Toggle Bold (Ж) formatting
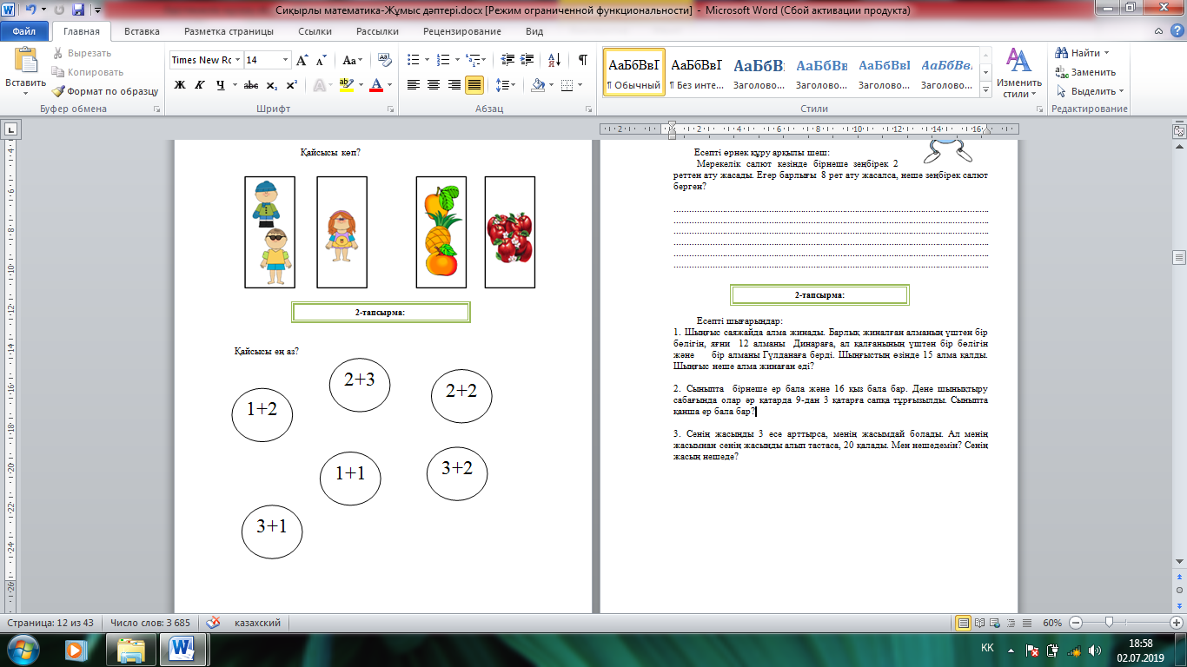1187x667 pixels. pyautogui.click(x=180, y=85)
